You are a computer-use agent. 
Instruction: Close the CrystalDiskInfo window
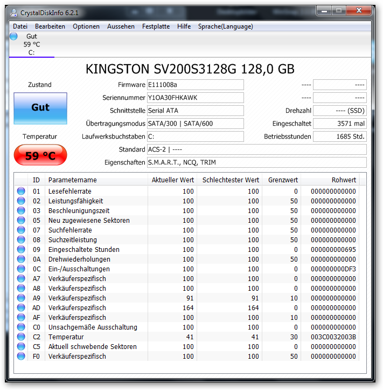(x=359, y=11)
